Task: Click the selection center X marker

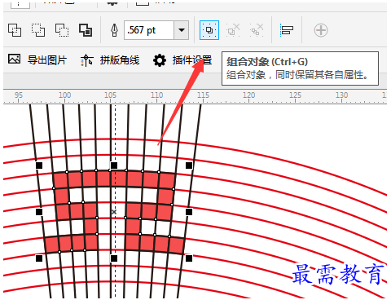Action: pos(114,212)
